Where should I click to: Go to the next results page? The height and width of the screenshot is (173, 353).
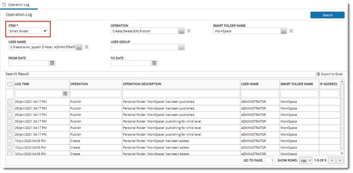coord(340,160)
